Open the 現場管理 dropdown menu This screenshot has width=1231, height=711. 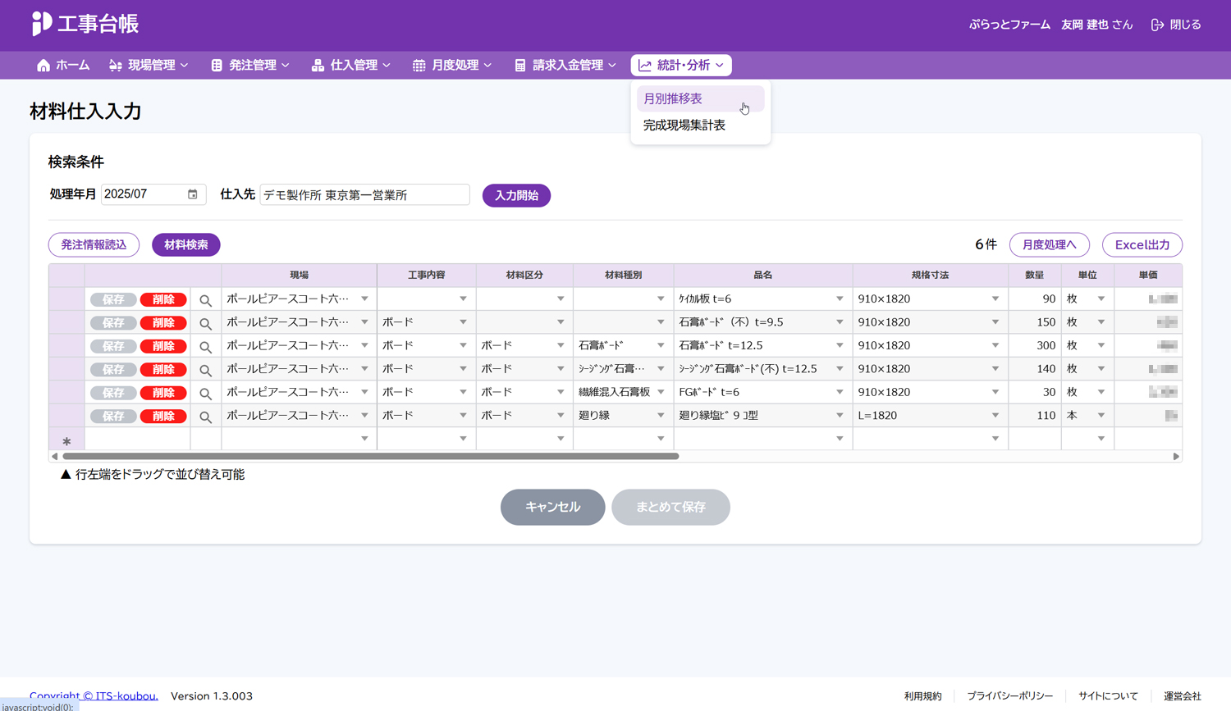point(149,66)
